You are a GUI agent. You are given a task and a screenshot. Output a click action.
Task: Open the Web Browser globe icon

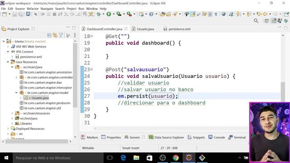pyautogui.click(x=223, y=14)
